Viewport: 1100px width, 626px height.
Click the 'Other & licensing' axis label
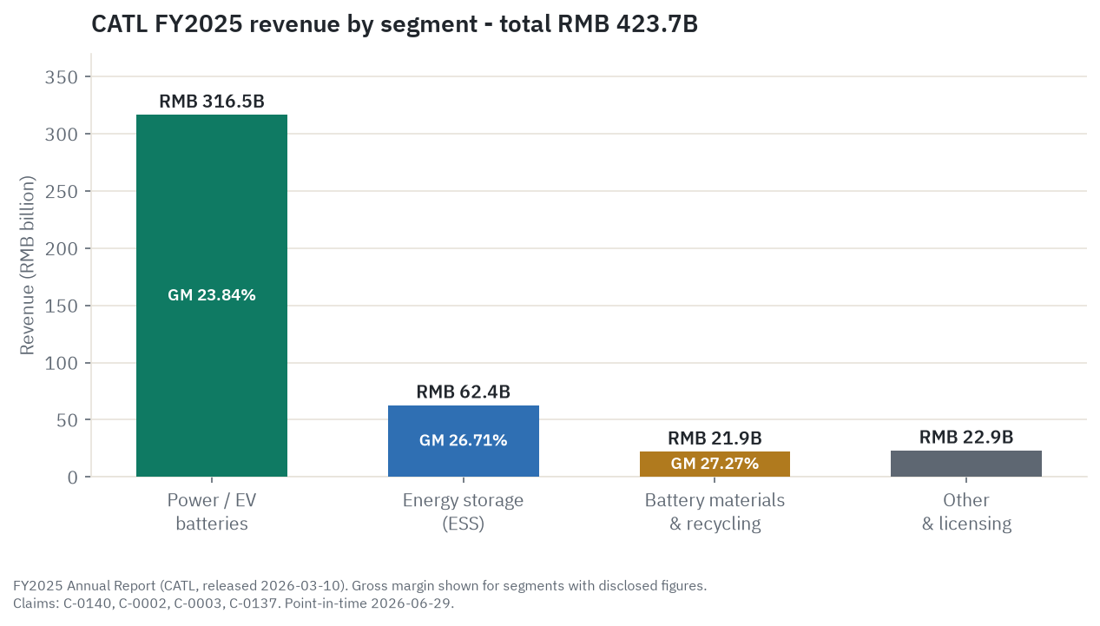[966, 512]
